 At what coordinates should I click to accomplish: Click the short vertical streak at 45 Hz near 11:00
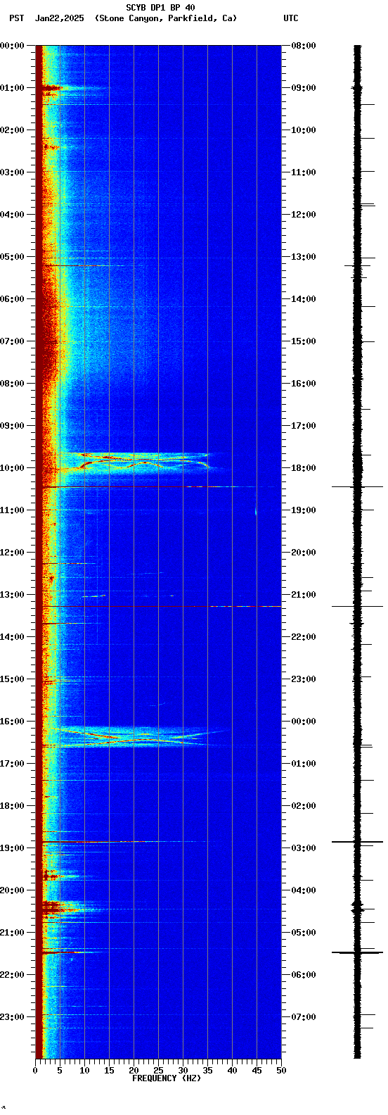click(x=256, y=512)
